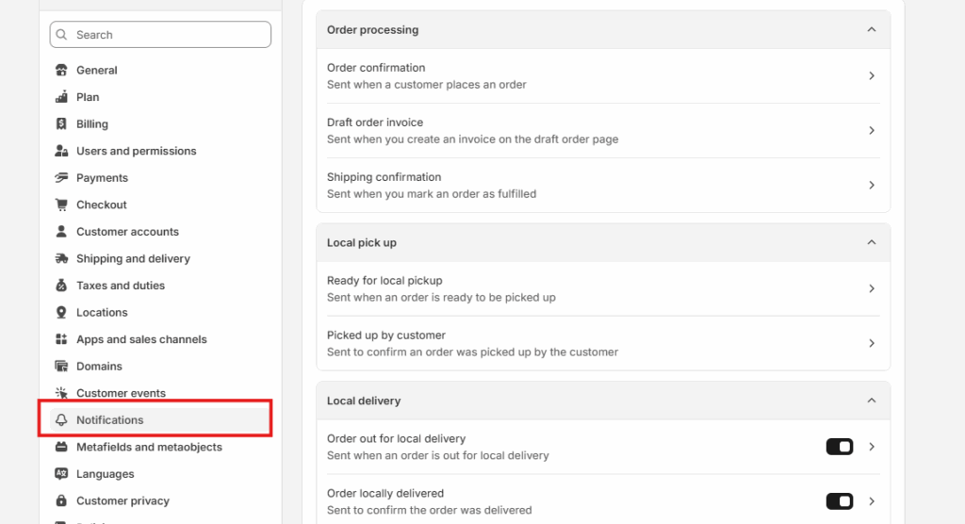Click the Checkout cart icon
This screenshot has width=965, height=524.
coord(62,205)
